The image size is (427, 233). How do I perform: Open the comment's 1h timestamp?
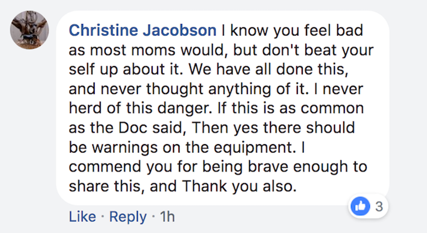167,216
